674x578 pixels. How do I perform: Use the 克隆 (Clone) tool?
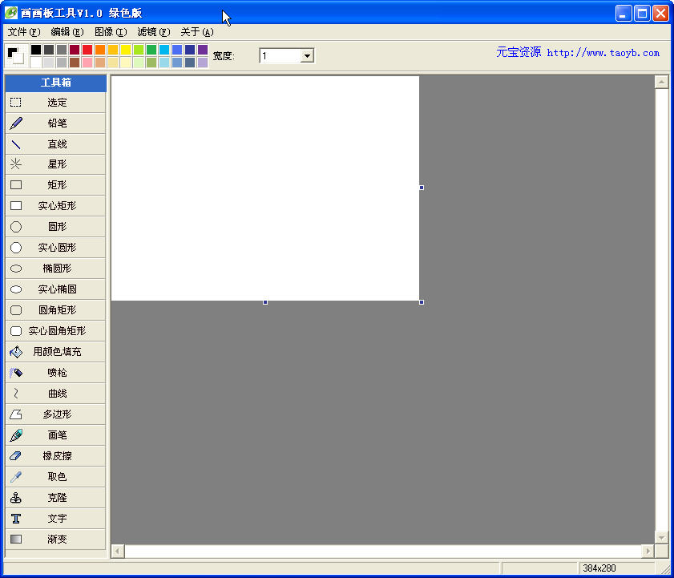pyautogui.click(x=54, y=497)
